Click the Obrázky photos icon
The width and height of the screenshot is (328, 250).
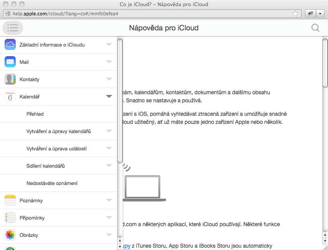tap(10, 235)
